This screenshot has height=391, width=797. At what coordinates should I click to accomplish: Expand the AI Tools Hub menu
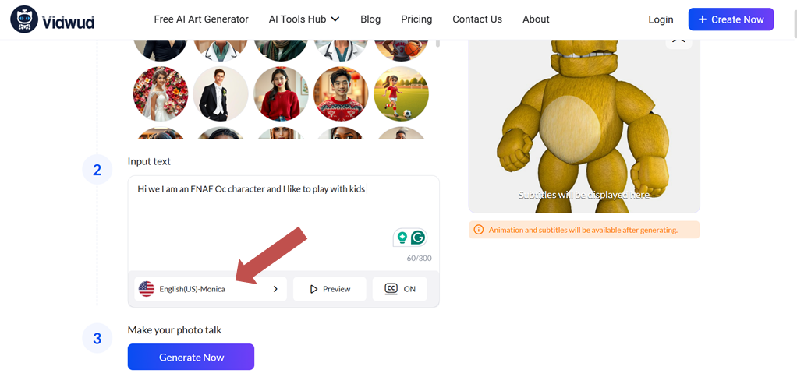click(x=304, y=19)
